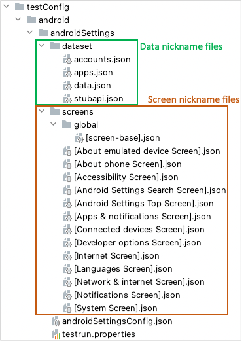Open [Connected devices Screen].json text
This screenshot has width=246, height=341.
[x=139, y=230]
